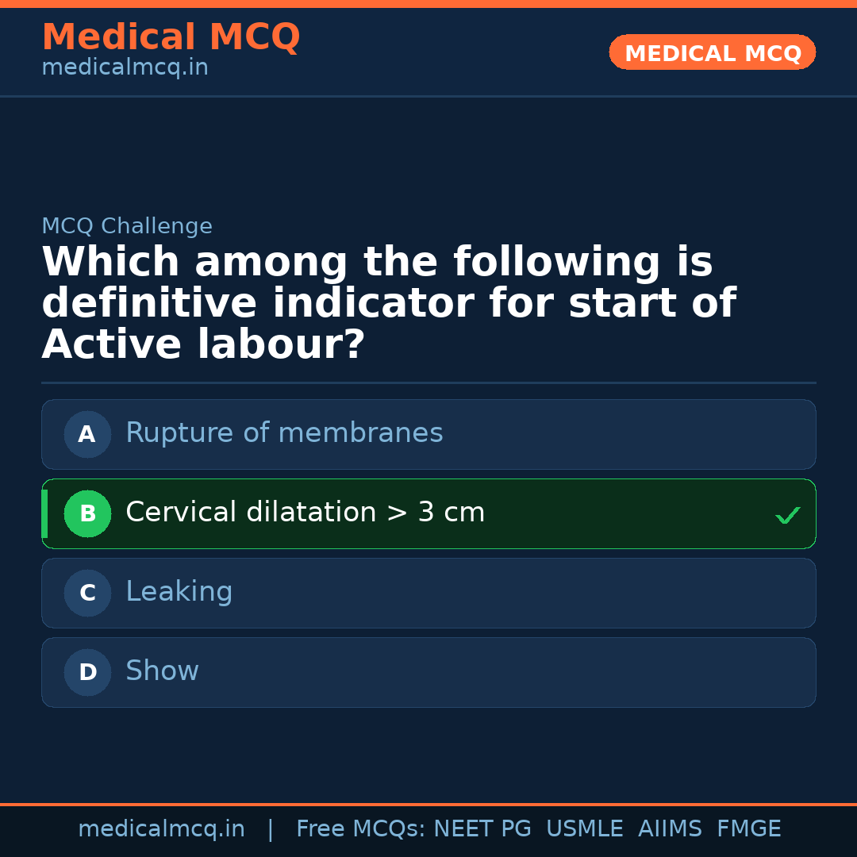Click the orange divider bar above footer
The image size is (857, 857).
428,804
